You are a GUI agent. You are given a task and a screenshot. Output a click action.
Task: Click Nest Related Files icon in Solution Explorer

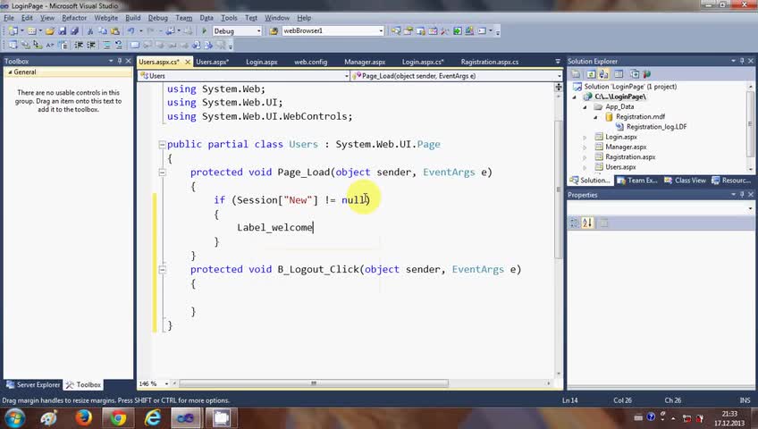point(603,74)
